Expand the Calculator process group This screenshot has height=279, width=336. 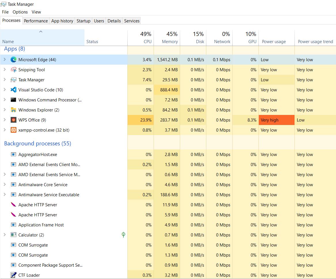[5, 235]
